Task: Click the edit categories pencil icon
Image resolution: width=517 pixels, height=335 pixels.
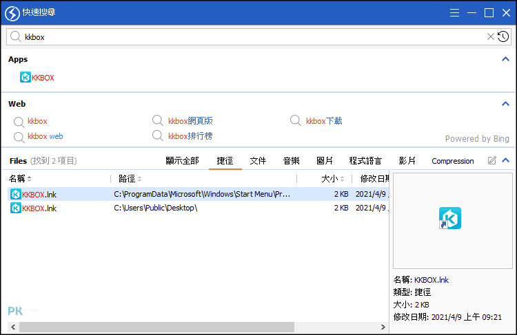Action: 491,160
